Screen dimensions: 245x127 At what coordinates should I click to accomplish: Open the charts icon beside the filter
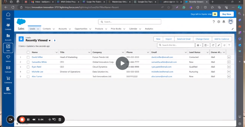(x=225, y=45)
